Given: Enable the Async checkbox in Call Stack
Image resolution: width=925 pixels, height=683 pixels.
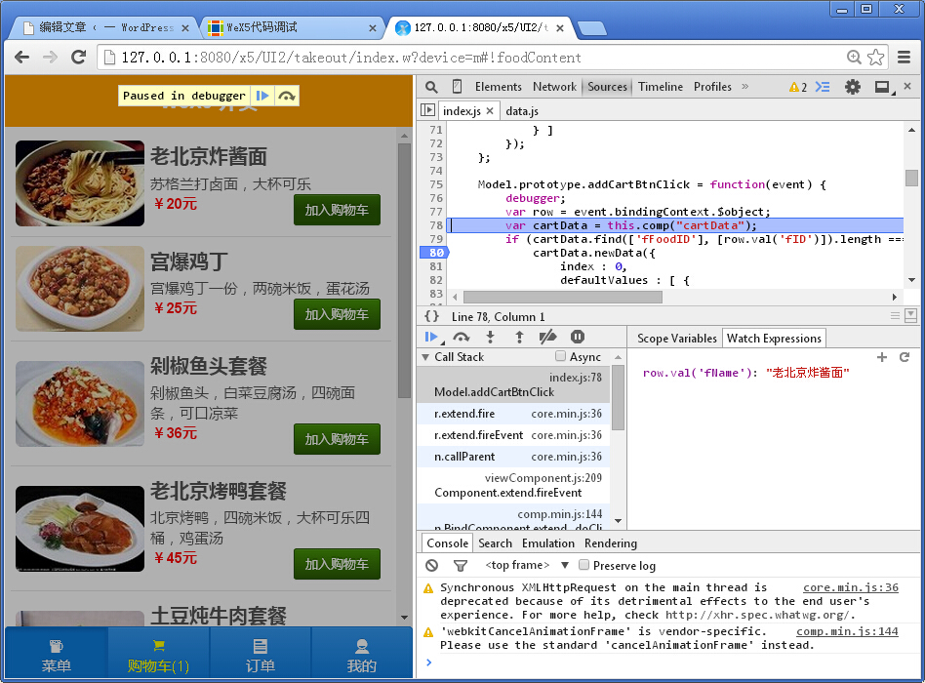Looking at the screenshot, I should [x=562, y=356].
